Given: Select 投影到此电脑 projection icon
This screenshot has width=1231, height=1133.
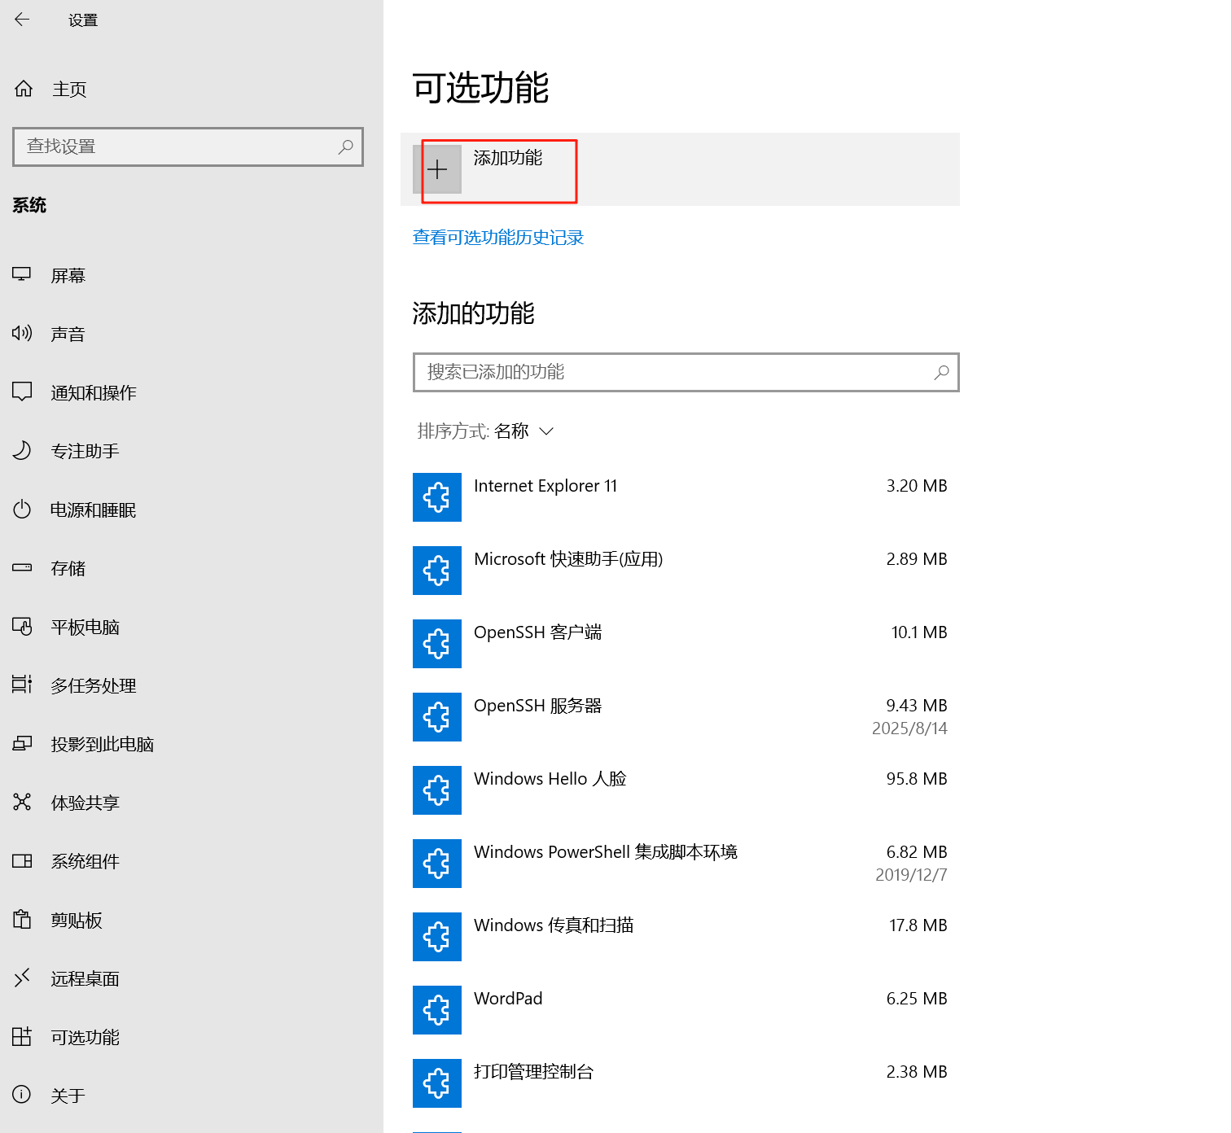Looking at the screenshot, I should [22, 743].
